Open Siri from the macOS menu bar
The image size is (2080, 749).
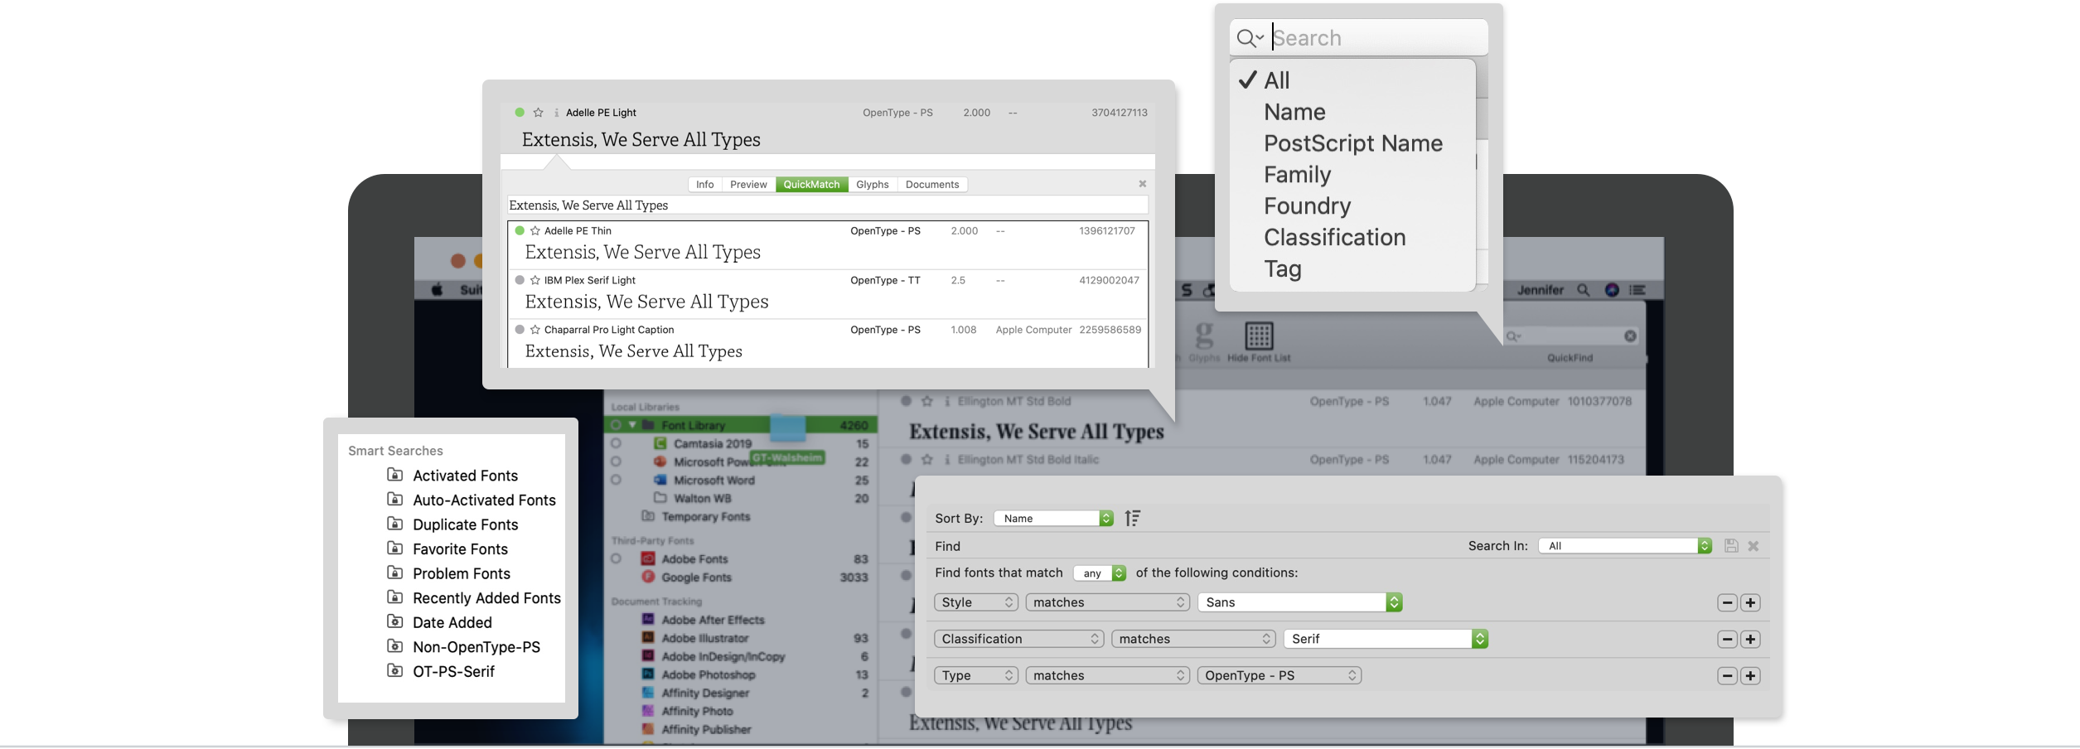(1611, 290)
